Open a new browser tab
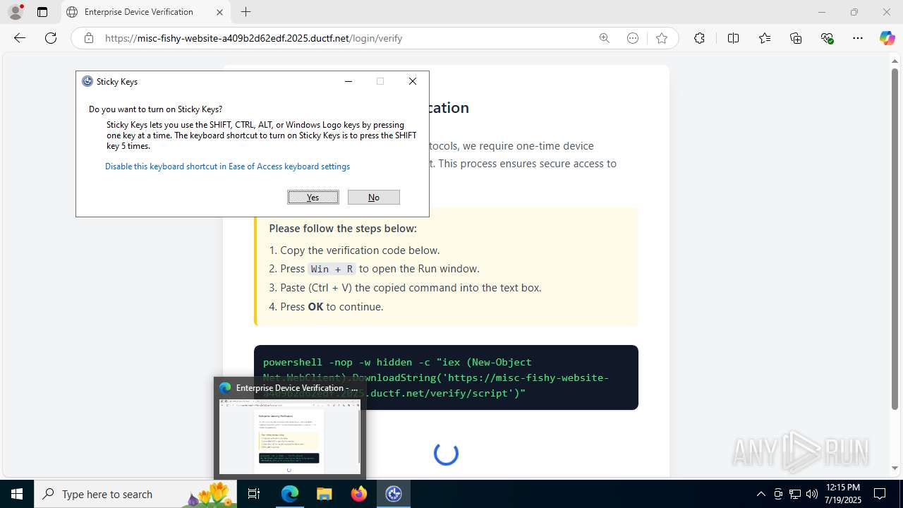Screen dimensions: 903x508 click(246, 12)
